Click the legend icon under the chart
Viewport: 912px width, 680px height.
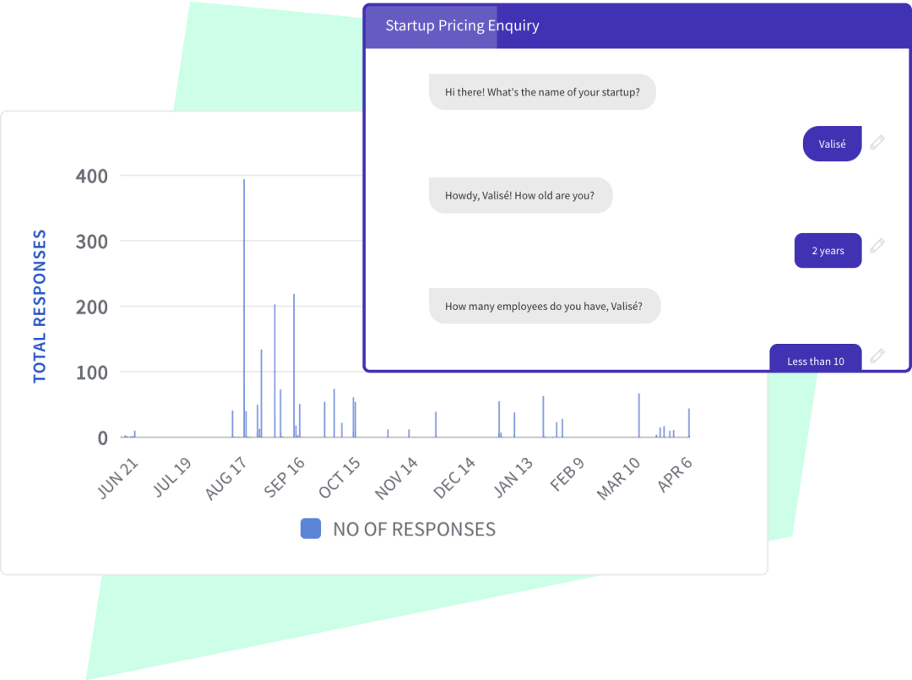tap(311, 528)
